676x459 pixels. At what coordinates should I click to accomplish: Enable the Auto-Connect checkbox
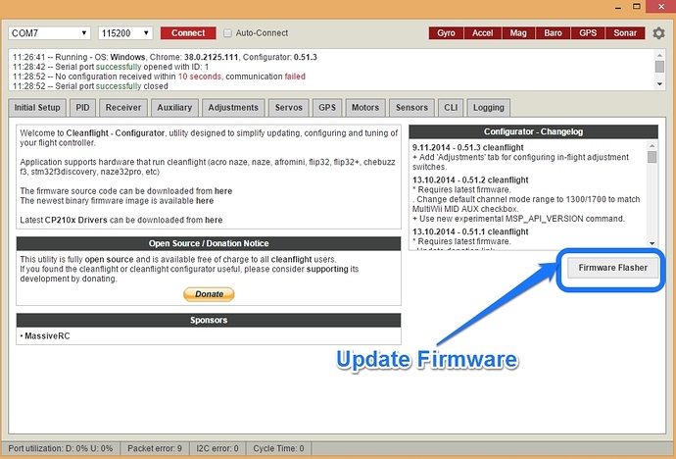pyautogui.click(x=227, y=33)
